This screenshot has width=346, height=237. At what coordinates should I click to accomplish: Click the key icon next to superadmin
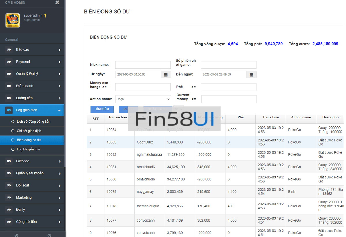[x=45, y=16]
